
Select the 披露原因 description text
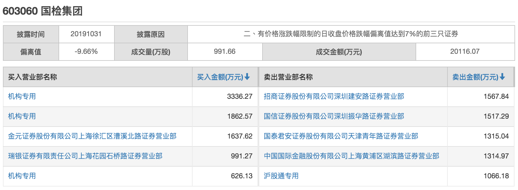pyautogui.click(x=351, y=34)
